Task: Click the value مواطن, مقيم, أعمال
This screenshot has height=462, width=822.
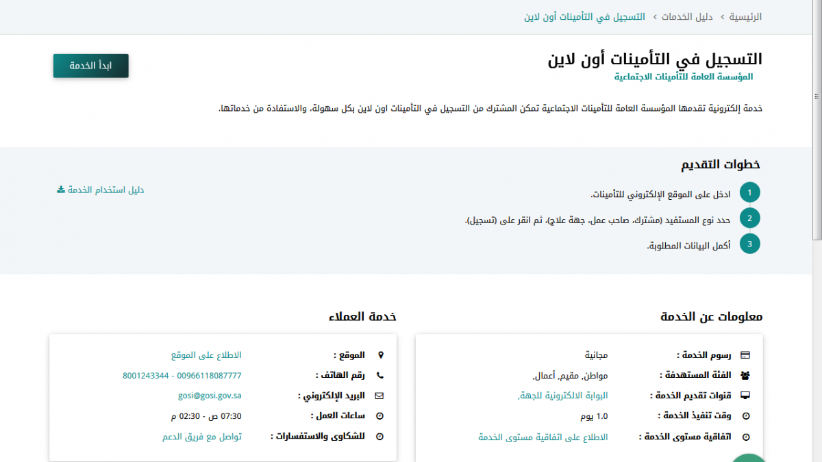Action: [x=570, y=376]
